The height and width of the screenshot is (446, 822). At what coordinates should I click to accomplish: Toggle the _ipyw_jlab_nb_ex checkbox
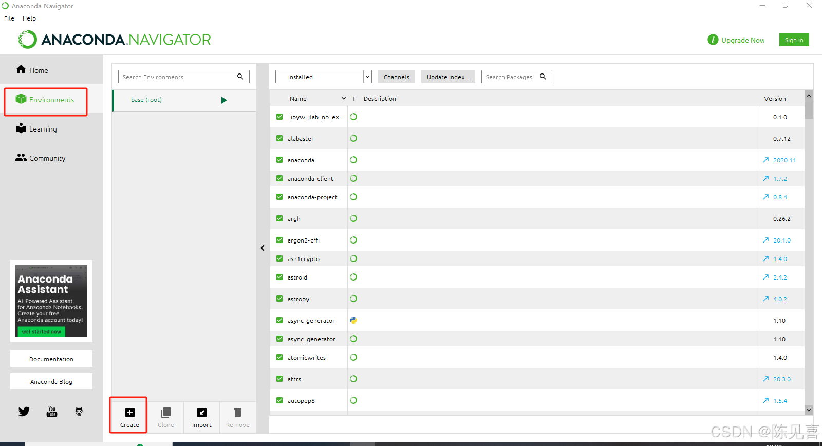[279, 117]
